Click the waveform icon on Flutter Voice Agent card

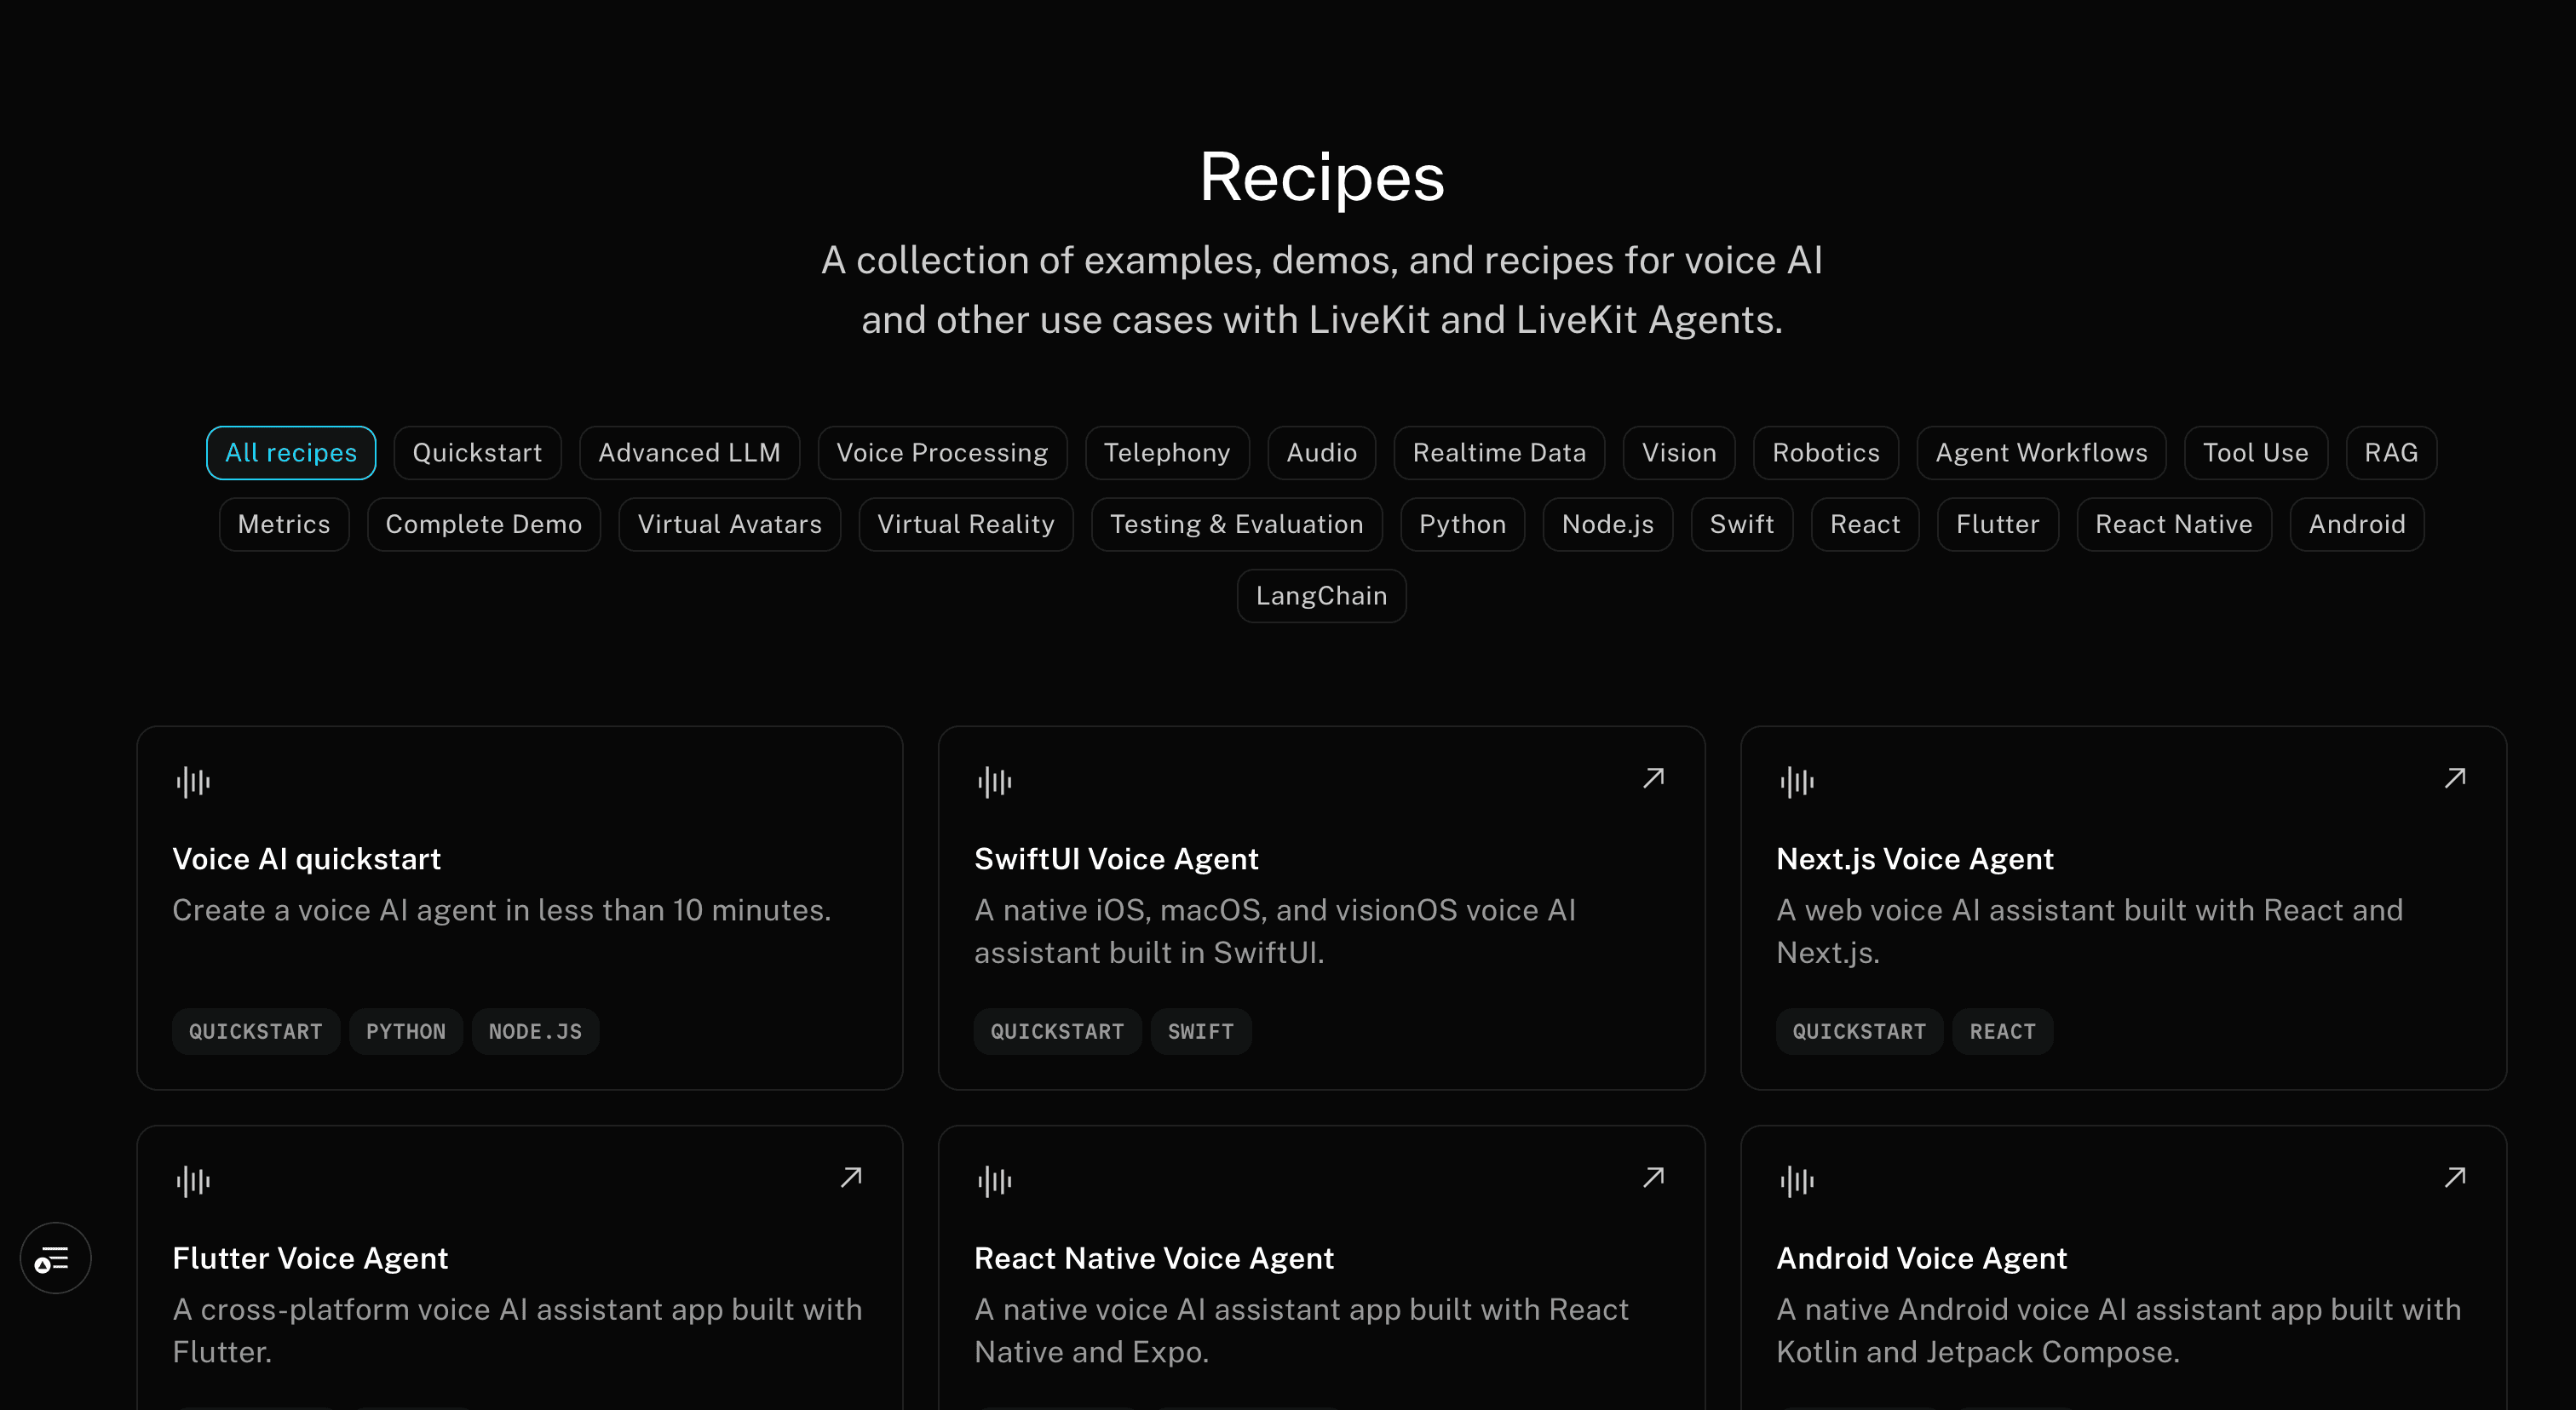click(x=193, y=1181)
